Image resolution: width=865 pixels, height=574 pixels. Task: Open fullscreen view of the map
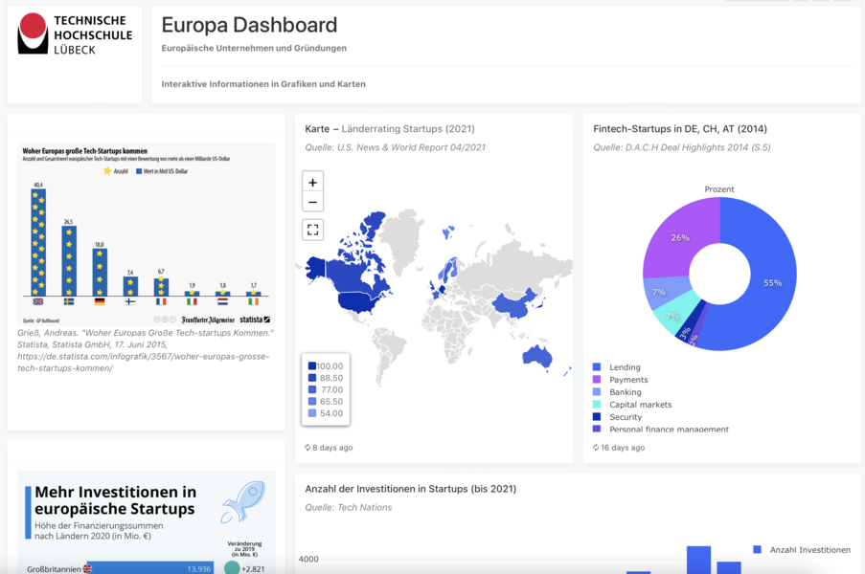click(x=313, y=230)
